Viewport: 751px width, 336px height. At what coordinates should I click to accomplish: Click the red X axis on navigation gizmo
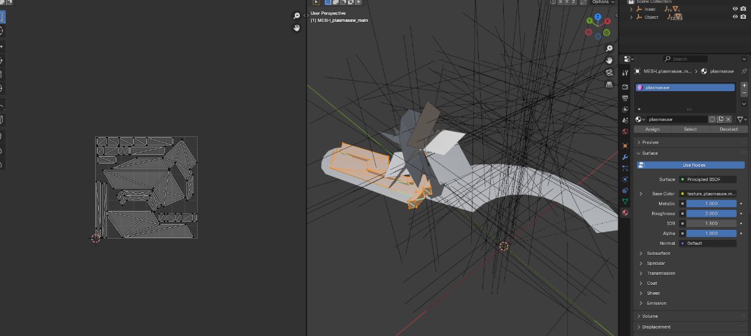click(x=606, y=21)
